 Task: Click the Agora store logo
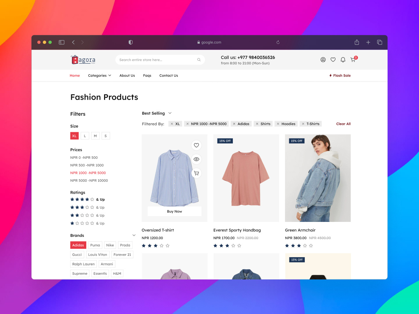tap(83, 60)
